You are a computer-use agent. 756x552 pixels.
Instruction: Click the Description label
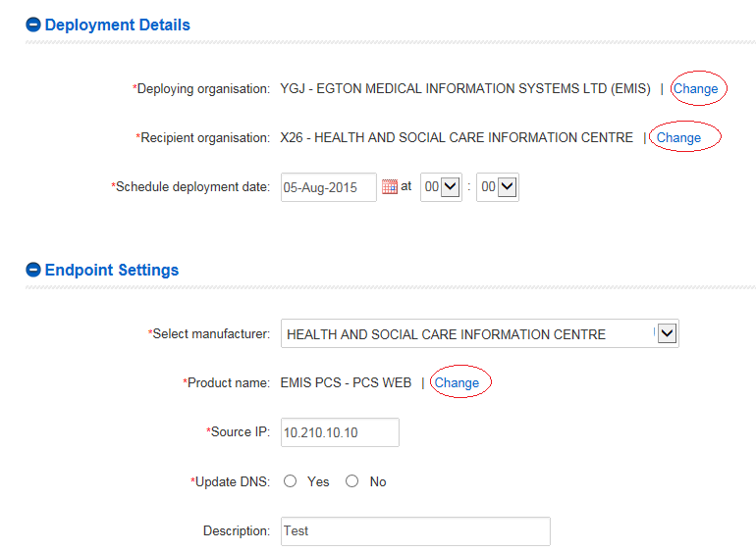237,530
